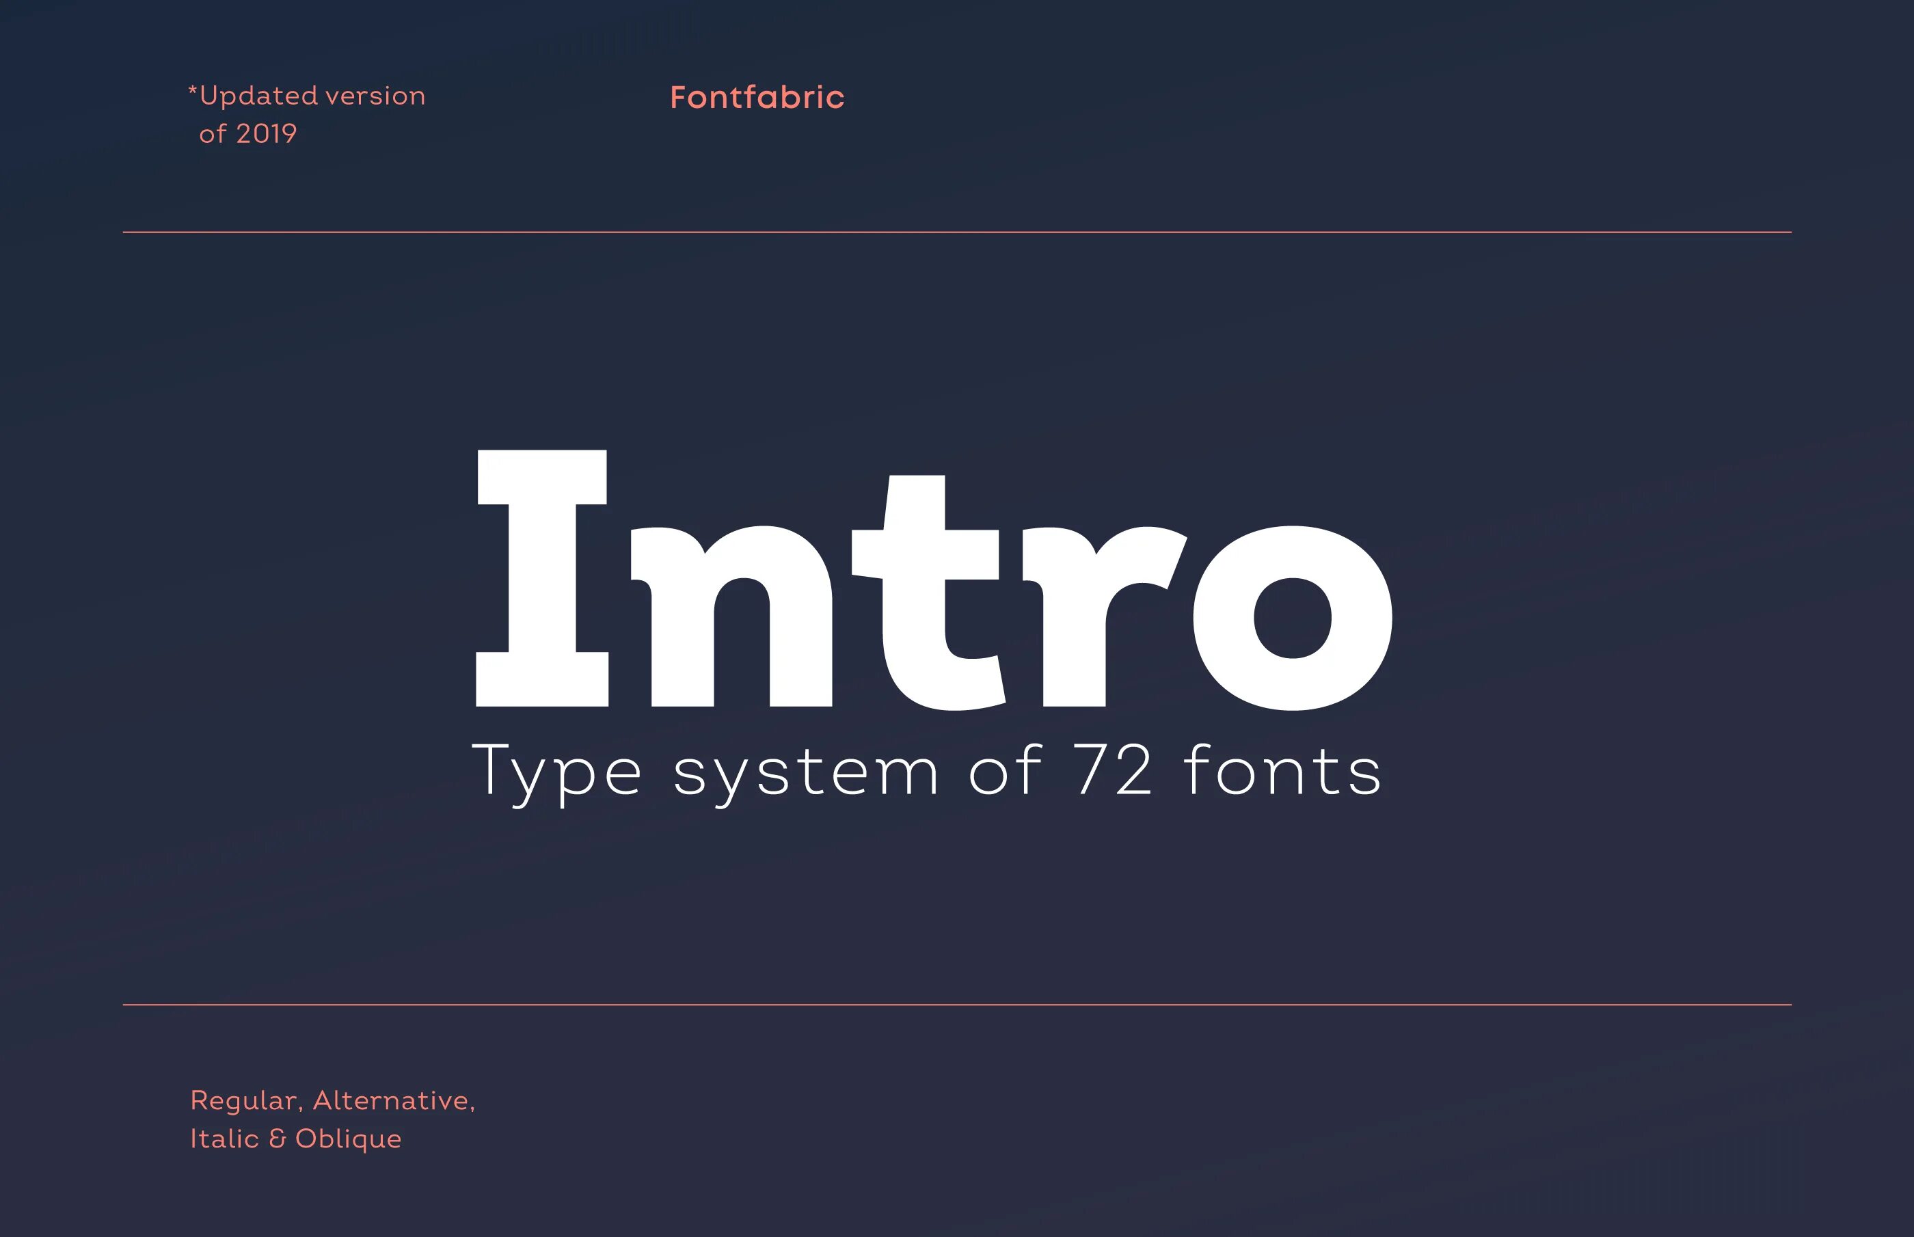Click the lower salmon horizontal divider line

click(x=956, y=1004)
